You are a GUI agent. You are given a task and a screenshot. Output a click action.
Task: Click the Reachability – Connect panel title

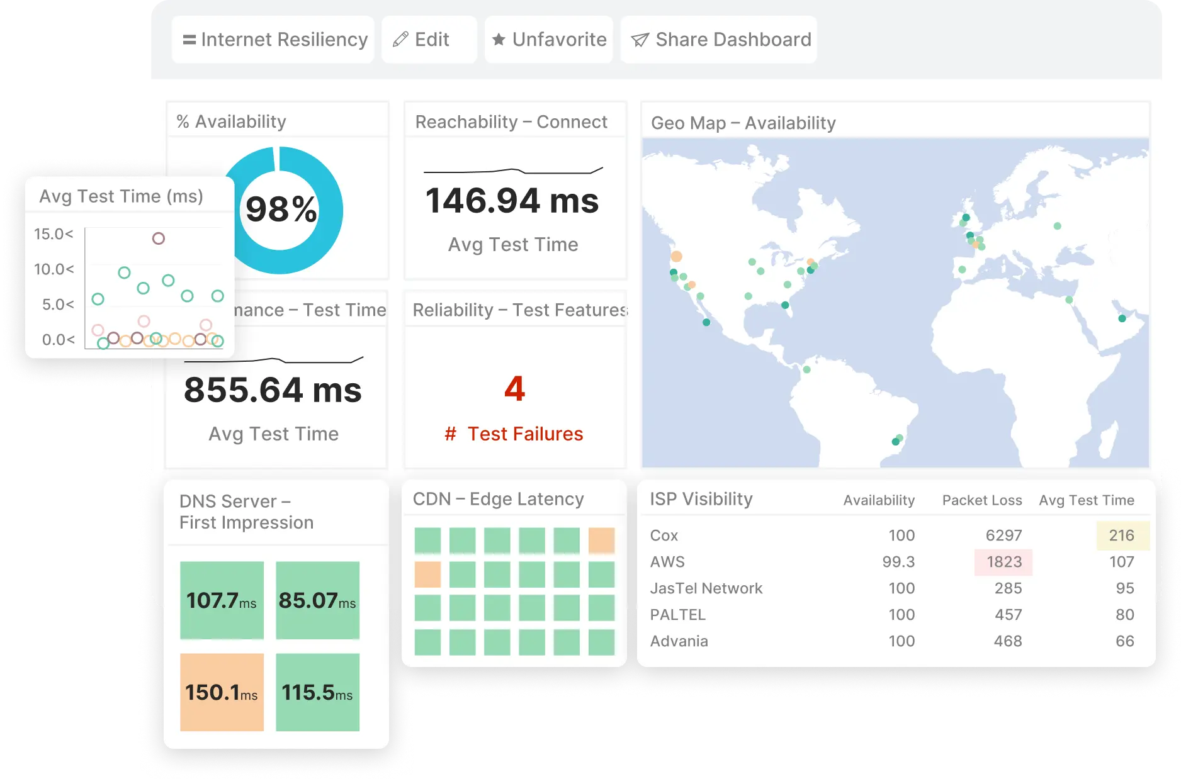tap(511, 121)
